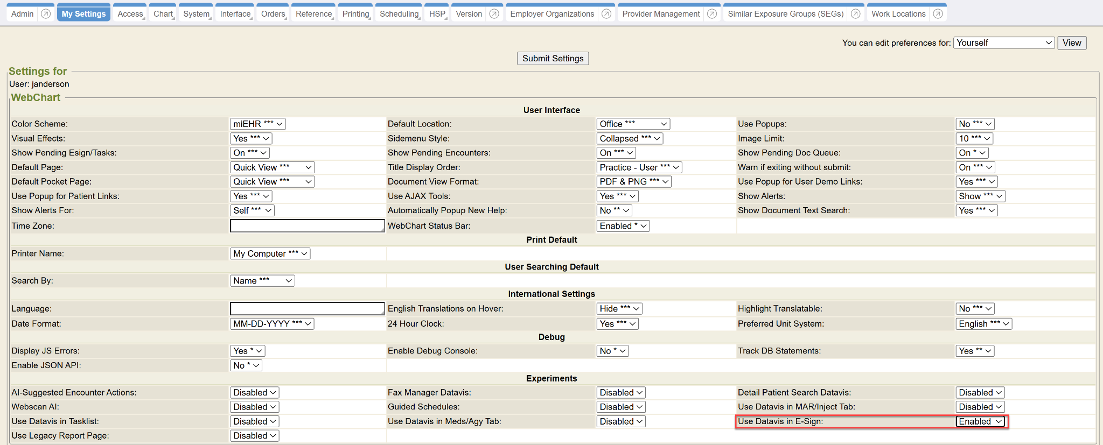Open the Color Scheme dropdown
The image size is (1103, 445).
pyautogui.click(x=257, y=124)
